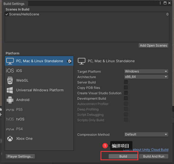Uncheck the Scenes/HelloScene checkbox
The image size is (174, 164).
point(7,14)
